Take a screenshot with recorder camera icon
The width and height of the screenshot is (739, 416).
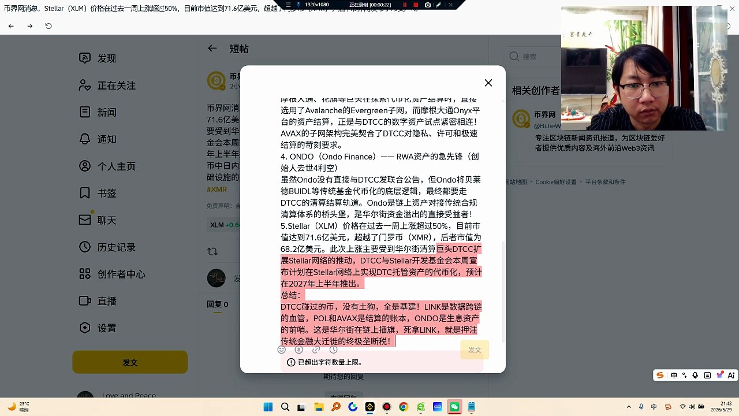[427, 5]
